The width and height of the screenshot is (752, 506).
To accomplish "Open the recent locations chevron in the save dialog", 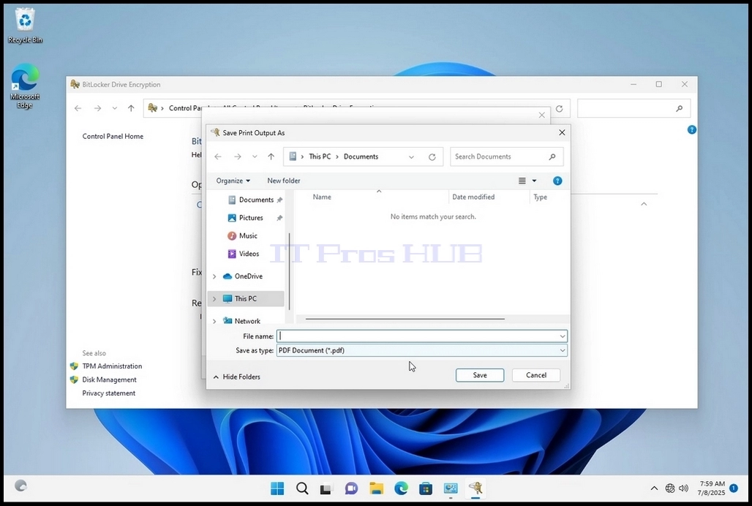I will 255,156.
